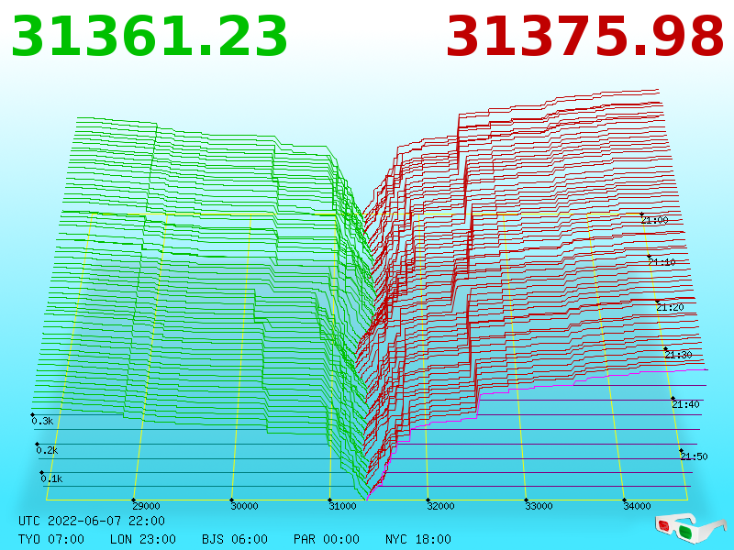Image resolution: width=734 pixels, height=550 pixels.
Task: Click the 34000 price axis label
Action: (x=637, y=506)
